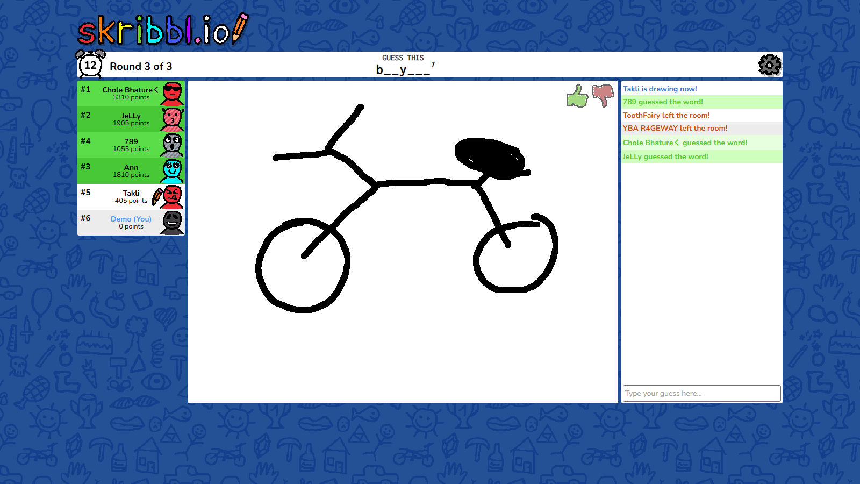
Task: Click Takli's red avatar
Action: click(173, 197)
